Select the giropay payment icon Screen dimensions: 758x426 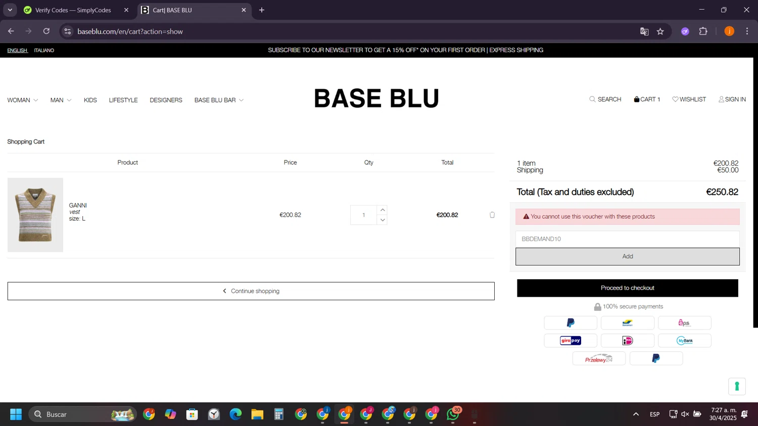pyautogui.click(x=571, y=341)
